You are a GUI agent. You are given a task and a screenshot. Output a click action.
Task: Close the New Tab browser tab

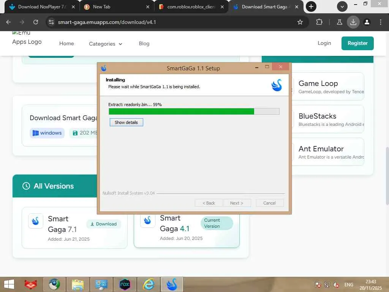pos(148,7)
